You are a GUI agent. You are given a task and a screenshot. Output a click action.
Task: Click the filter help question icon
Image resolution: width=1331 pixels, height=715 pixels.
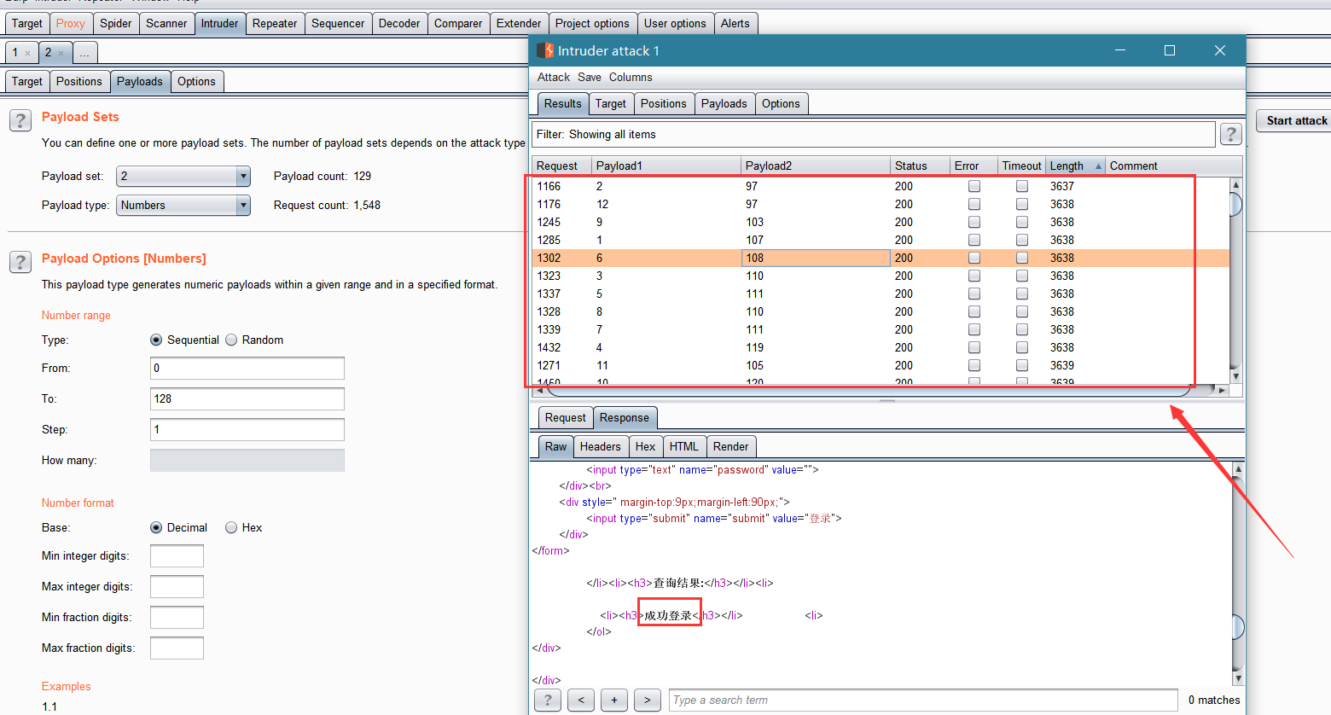[1230, 134]
